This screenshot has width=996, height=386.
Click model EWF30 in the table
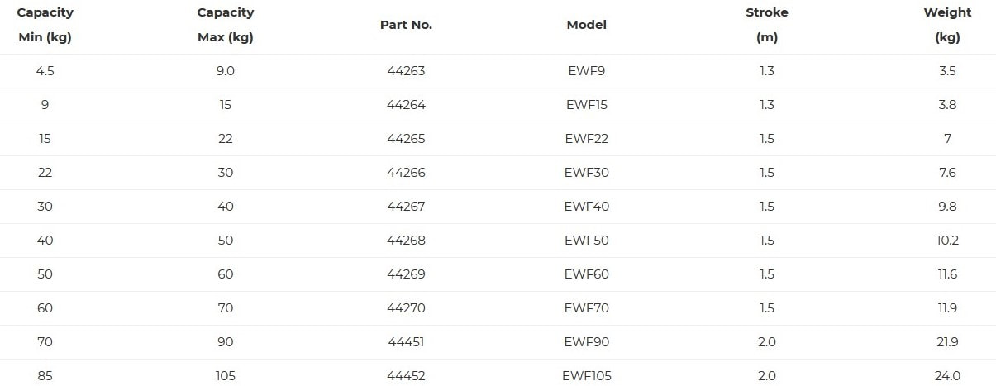coord(587,173)
